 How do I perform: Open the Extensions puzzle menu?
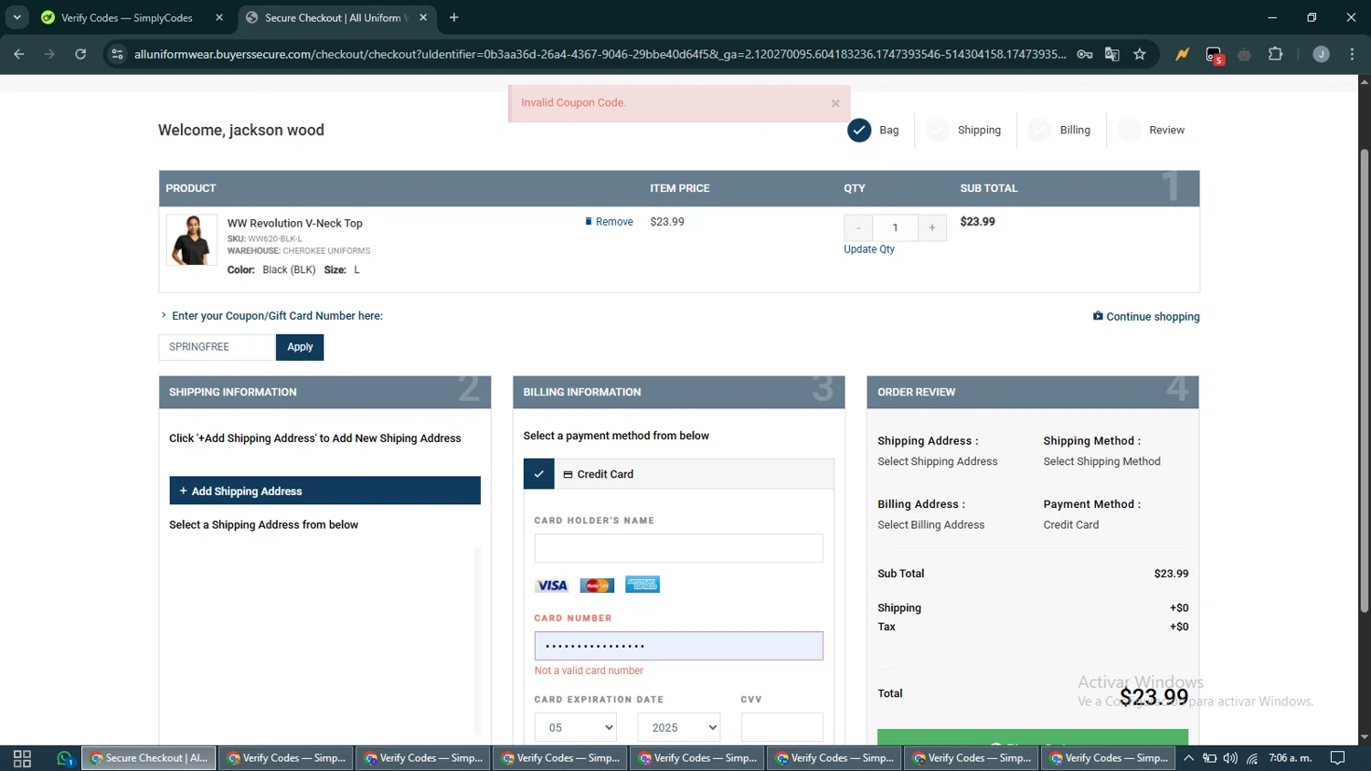point(1276,54)
